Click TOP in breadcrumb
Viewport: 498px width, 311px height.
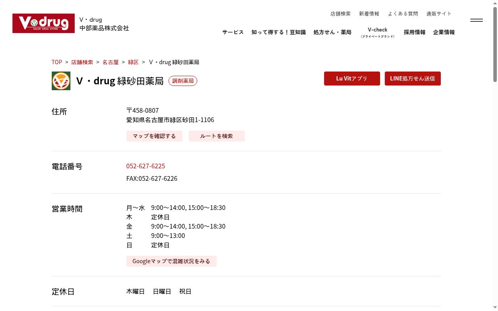57,62
